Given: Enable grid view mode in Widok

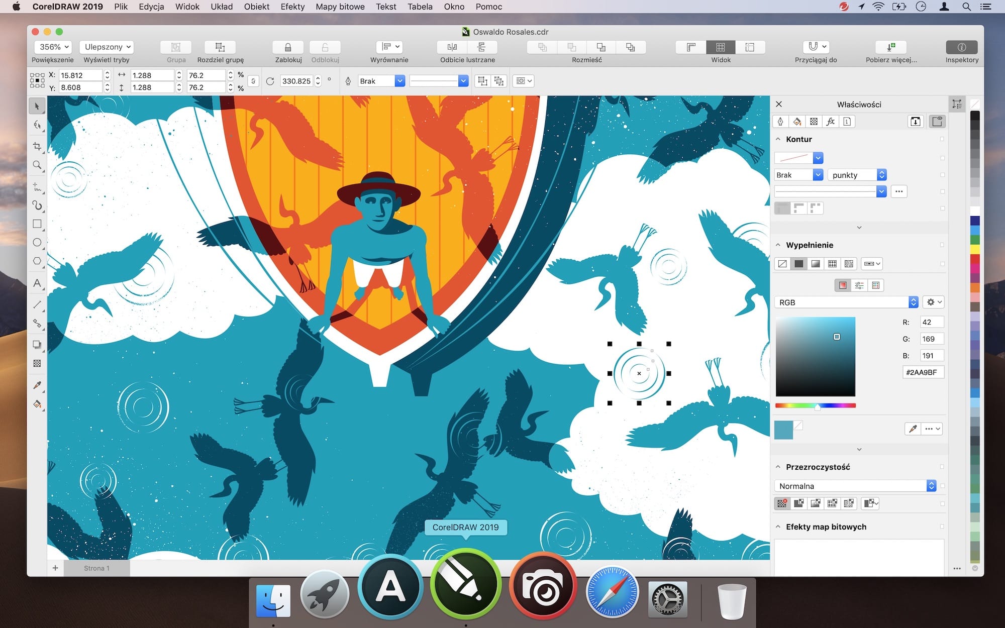Looking at the screenshot, I should pyautogui.click(x=721, y=47).
